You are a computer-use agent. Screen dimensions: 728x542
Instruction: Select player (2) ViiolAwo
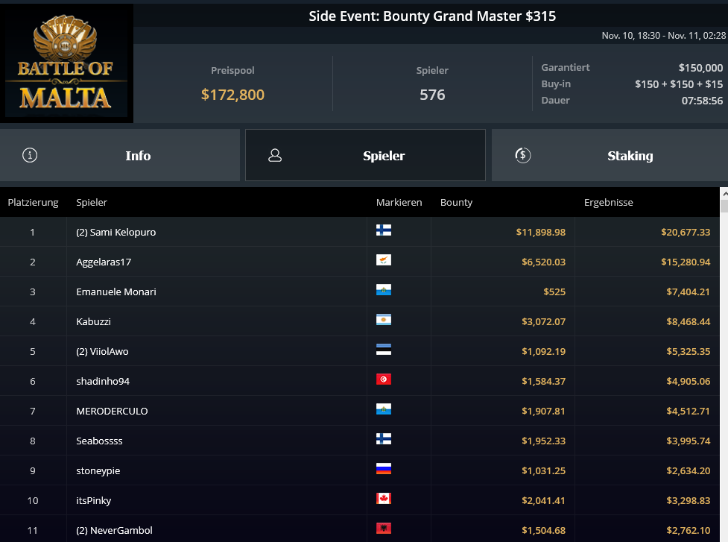102,351
